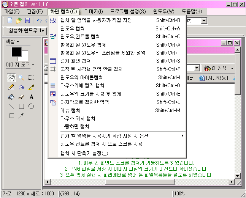Select the Paint Bucket fill tool
Image resolution: width=246 pixels, height=198 pixels.
point(11,97)
